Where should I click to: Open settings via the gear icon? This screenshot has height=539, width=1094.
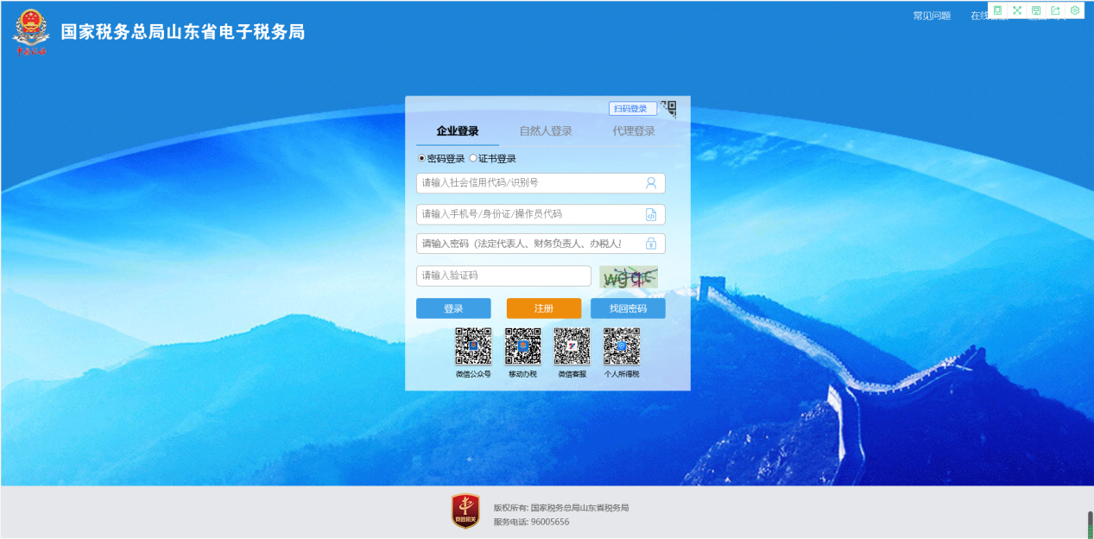click(x=1075, y=10)
